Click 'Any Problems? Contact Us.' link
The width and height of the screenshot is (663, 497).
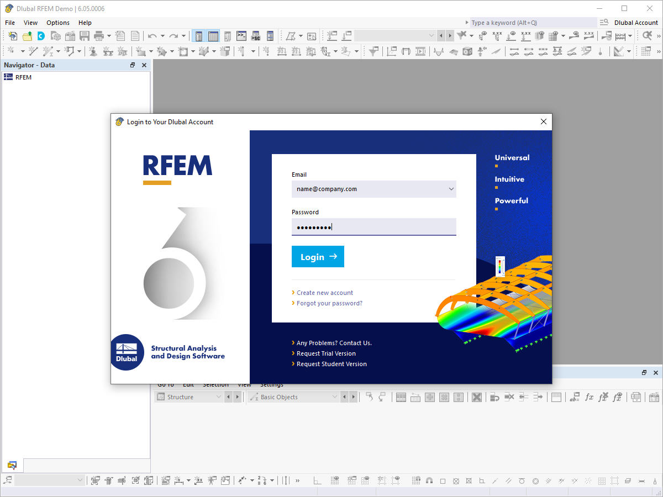(x=334, y=343)
